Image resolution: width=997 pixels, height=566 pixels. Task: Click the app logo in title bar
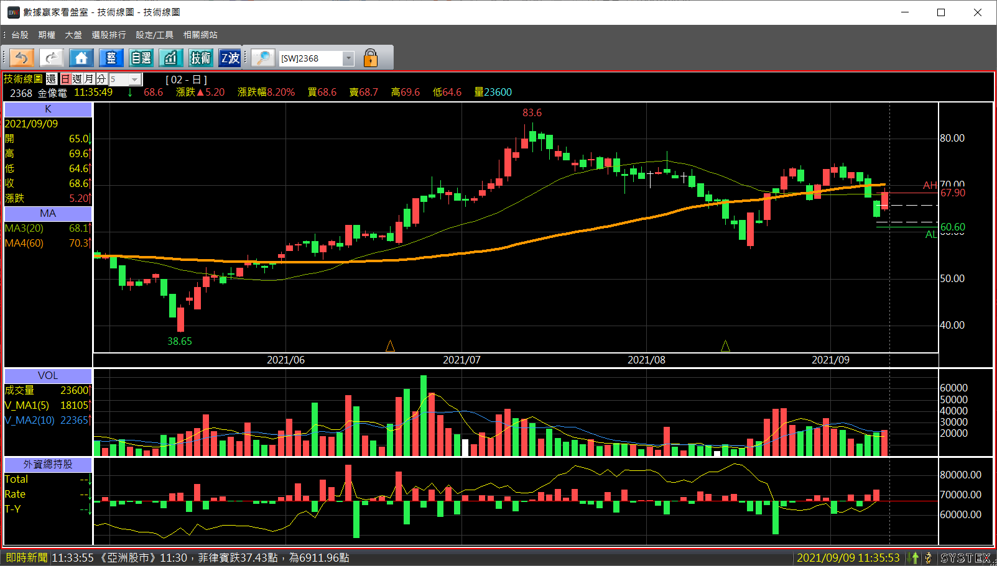tap(13, 12)
